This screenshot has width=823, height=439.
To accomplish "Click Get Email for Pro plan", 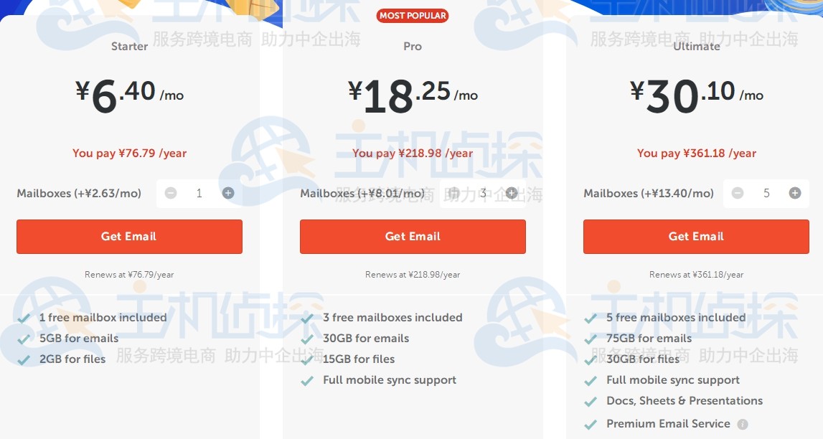I will pos(413,237).
